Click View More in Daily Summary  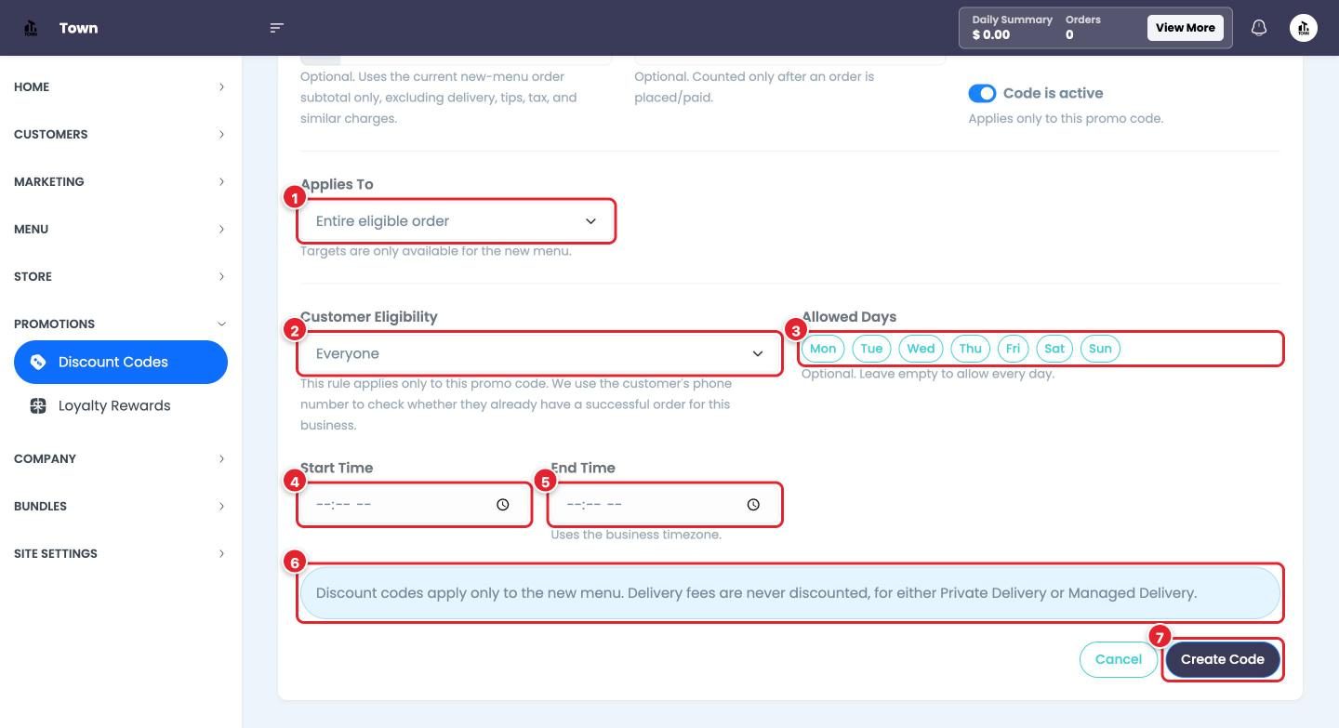tap(1185, 28)
